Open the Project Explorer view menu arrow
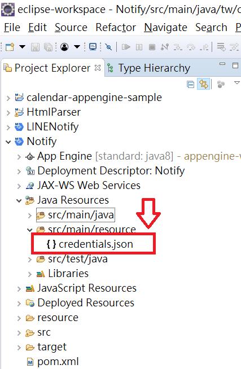 [x=236, y=83]
